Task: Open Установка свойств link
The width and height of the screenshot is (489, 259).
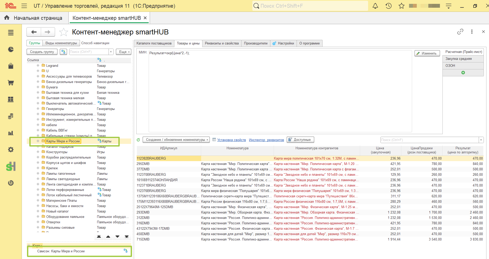Action: 232,140
